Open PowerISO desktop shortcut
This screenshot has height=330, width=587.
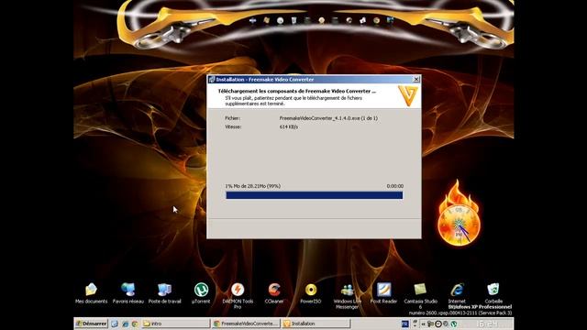click(x=311, y=292)
